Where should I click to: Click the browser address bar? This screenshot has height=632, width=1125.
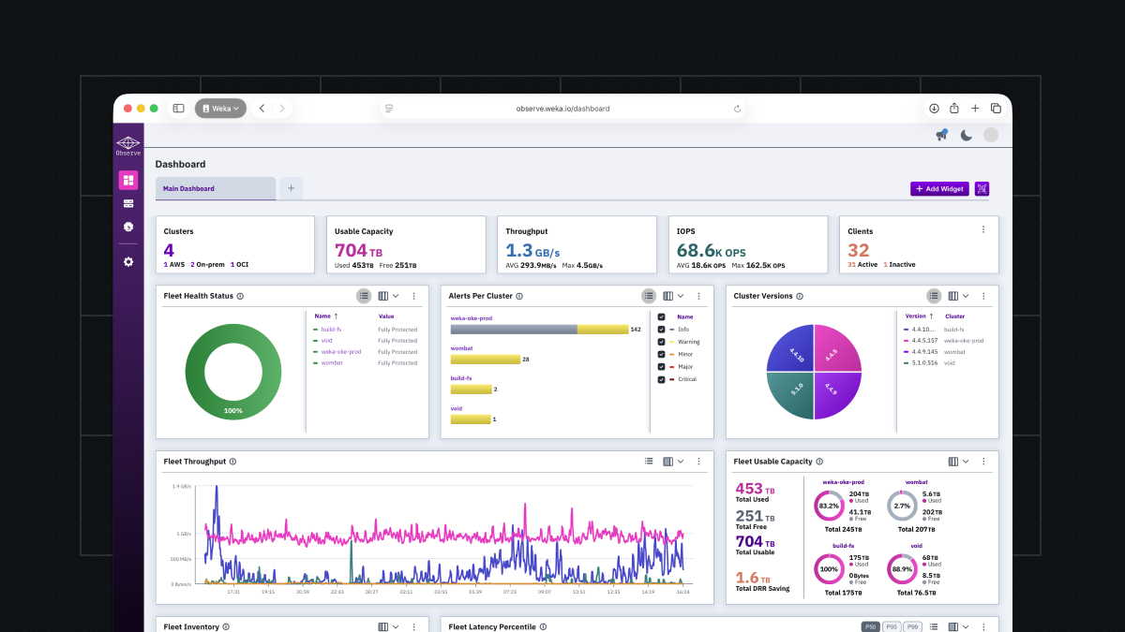pos(562,109)
